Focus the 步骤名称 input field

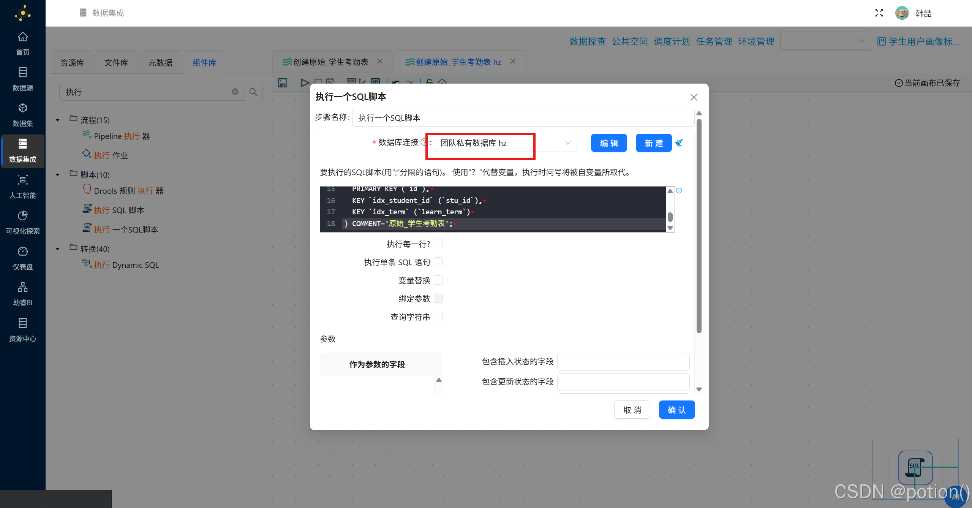click(x=523, y=117)
